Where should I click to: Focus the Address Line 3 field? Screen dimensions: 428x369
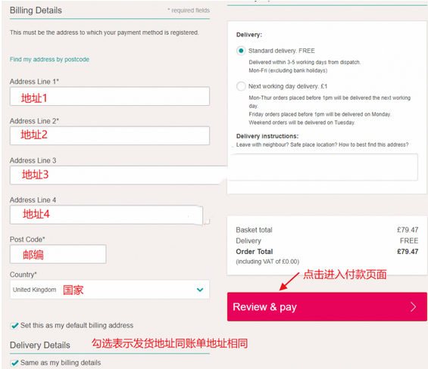[x=118, y=175]
